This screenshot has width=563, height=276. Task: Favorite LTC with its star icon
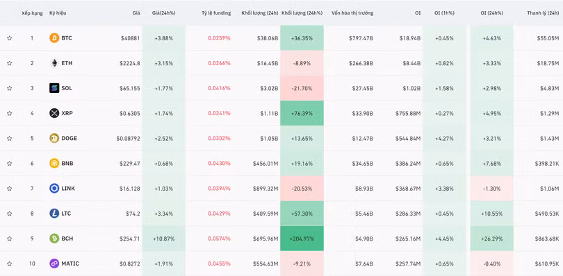coord(9,214)
